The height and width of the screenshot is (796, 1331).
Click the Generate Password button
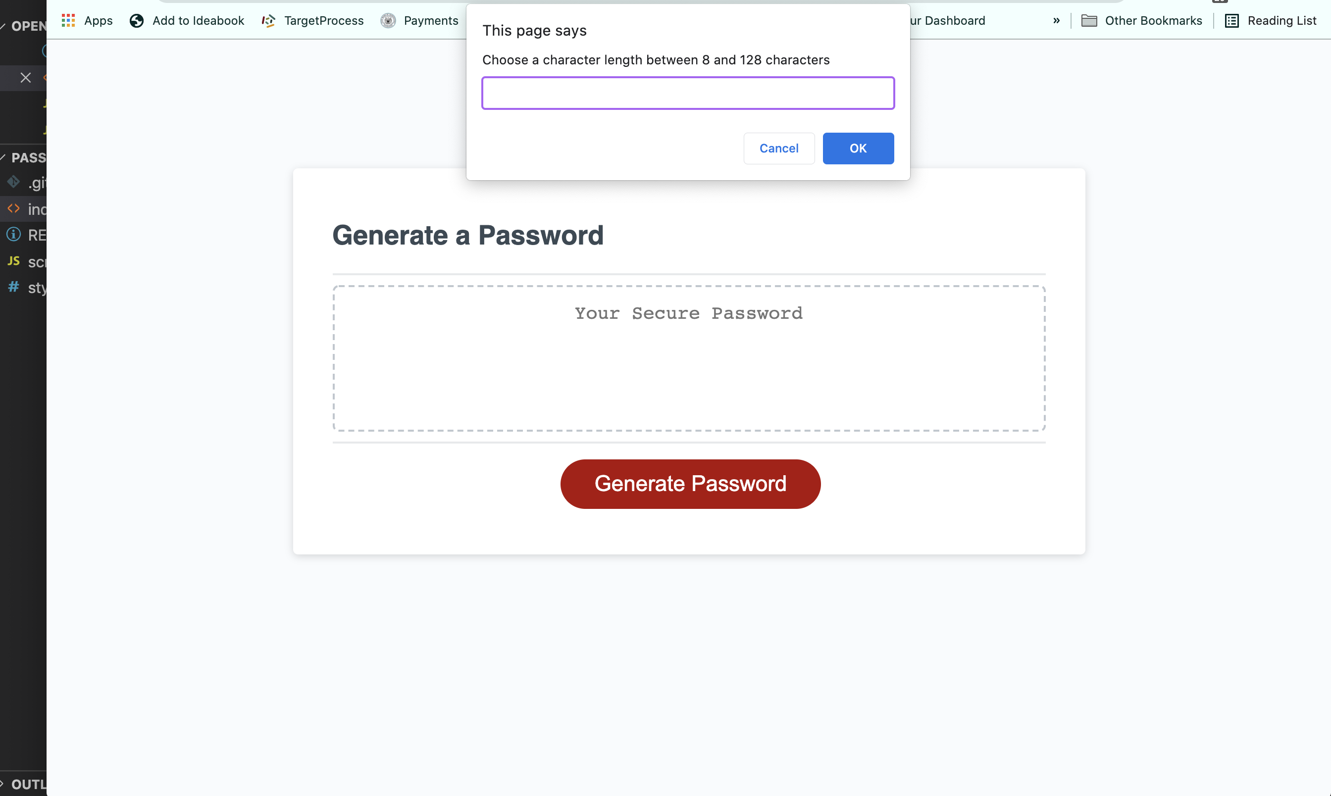click(x=690, y=483)
